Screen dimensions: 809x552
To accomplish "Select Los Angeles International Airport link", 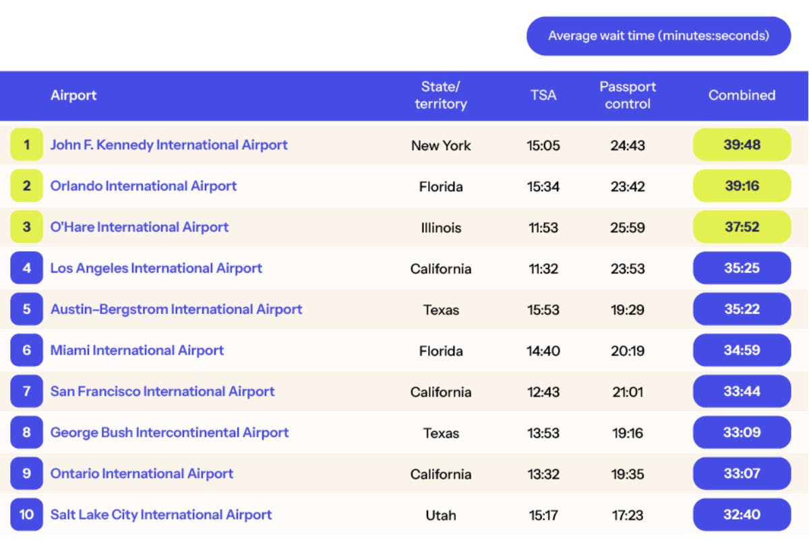I will [x=156, y=268].
